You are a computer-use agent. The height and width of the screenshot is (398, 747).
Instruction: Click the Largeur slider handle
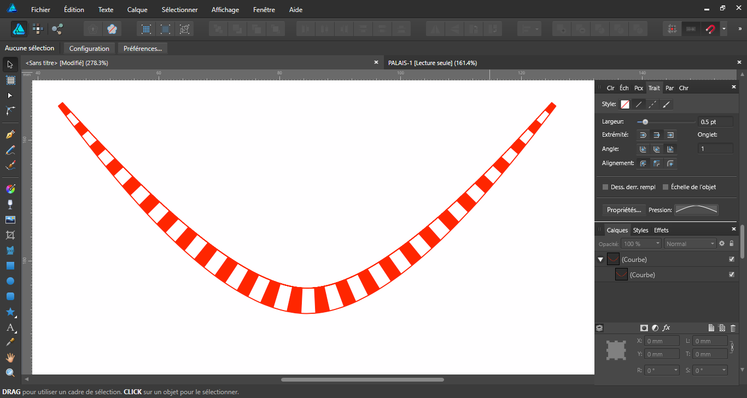point(645,122)
